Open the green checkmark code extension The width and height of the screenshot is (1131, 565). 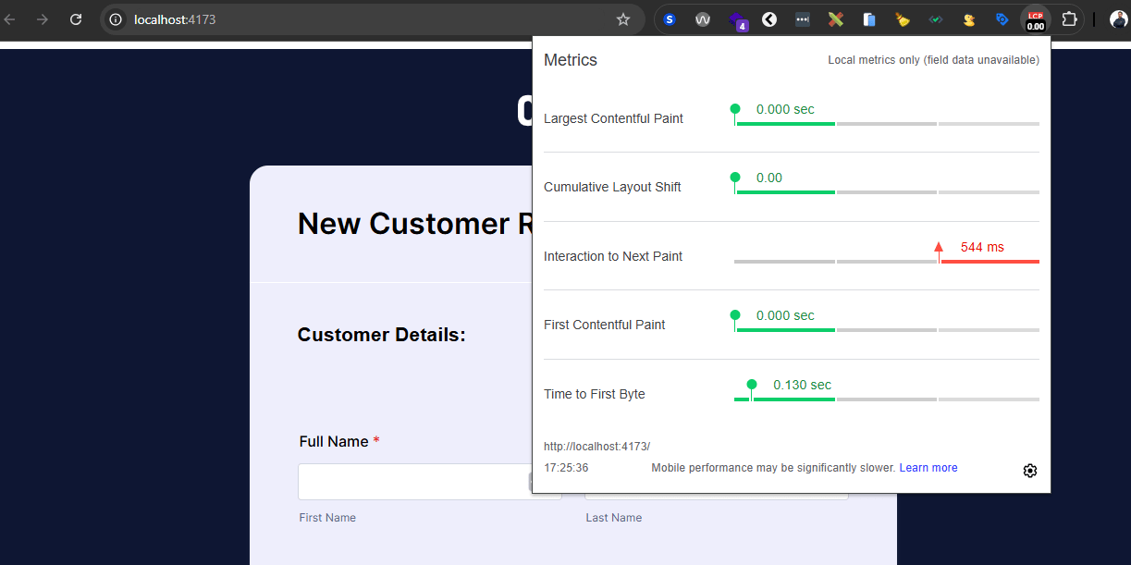coord(936,19)
